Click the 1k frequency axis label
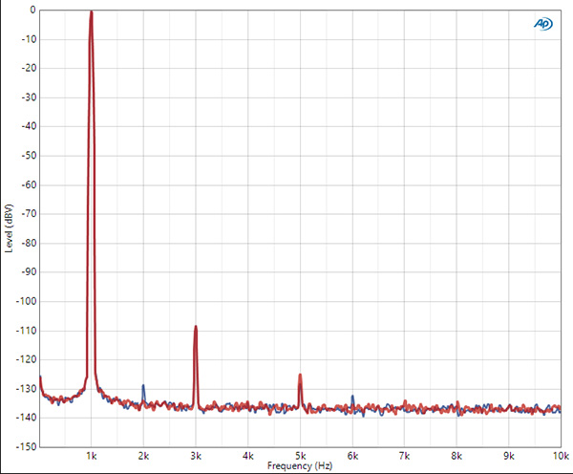 92,456
